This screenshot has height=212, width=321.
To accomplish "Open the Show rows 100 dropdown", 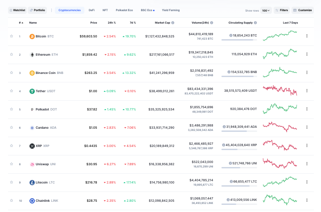I will tap(266, 10).
